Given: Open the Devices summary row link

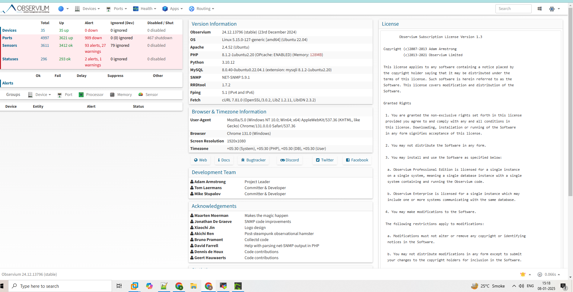Looking at the screenshot, I should pos(9,30).
